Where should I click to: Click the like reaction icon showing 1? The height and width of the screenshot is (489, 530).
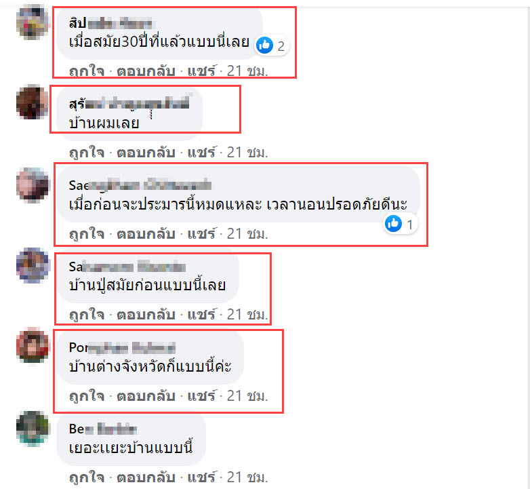(x=394, y=224)
